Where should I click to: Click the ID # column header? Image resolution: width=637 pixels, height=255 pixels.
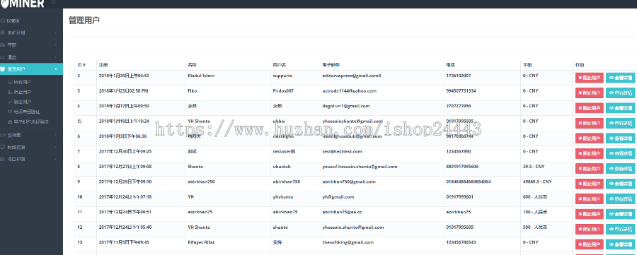coord(81,65)
